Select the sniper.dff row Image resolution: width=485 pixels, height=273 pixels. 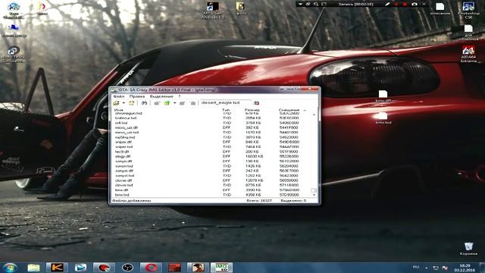pos(212,142)
